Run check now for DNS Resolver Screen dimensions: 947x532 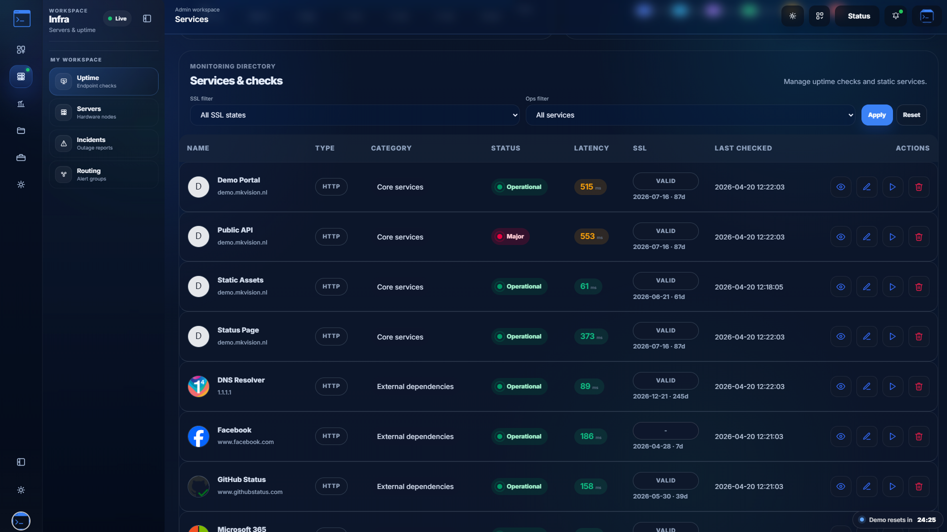click(x=892, y=386)
